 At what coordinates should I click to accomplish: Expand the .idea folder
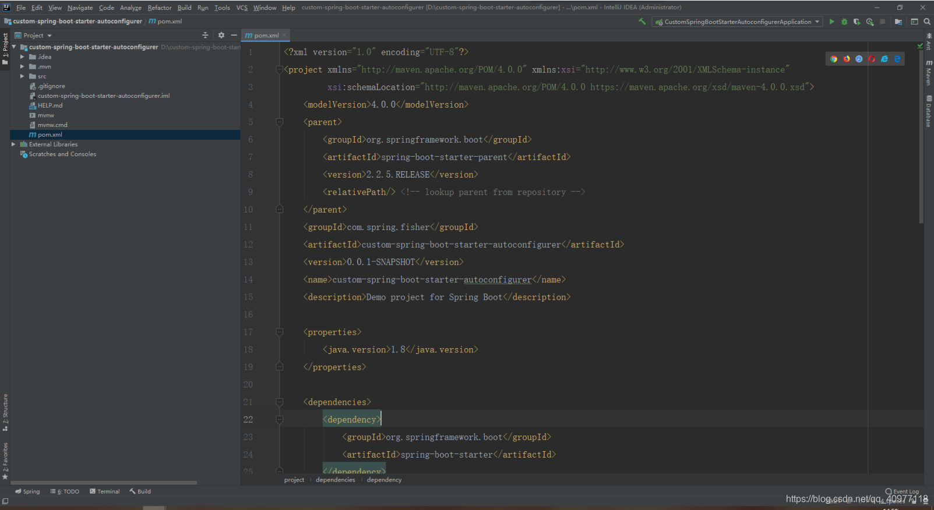(x=22, y=57)
